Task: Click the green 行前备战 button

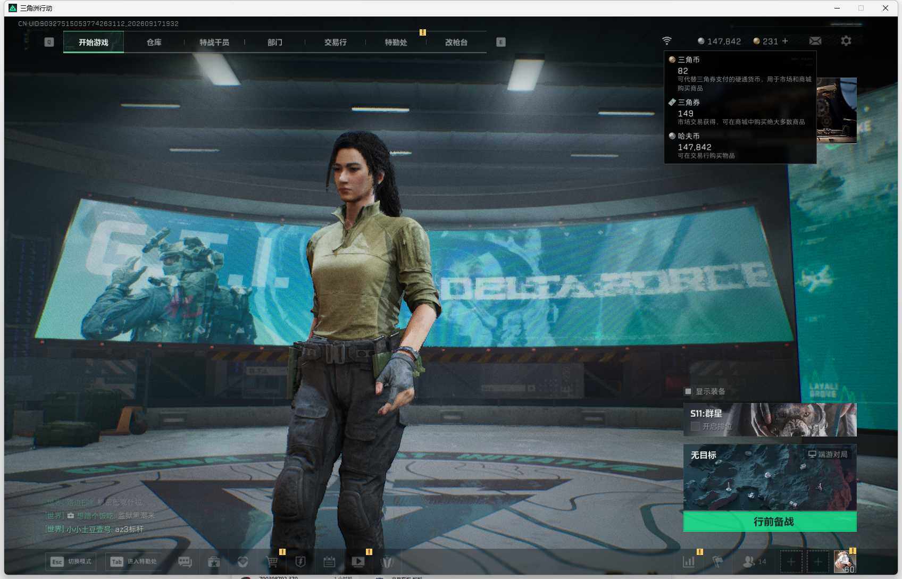Action: (x=770, y=522)
